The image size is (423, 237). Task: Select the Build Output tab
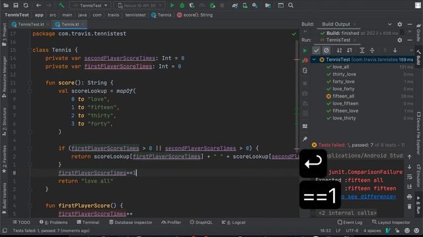click(336, 24)
